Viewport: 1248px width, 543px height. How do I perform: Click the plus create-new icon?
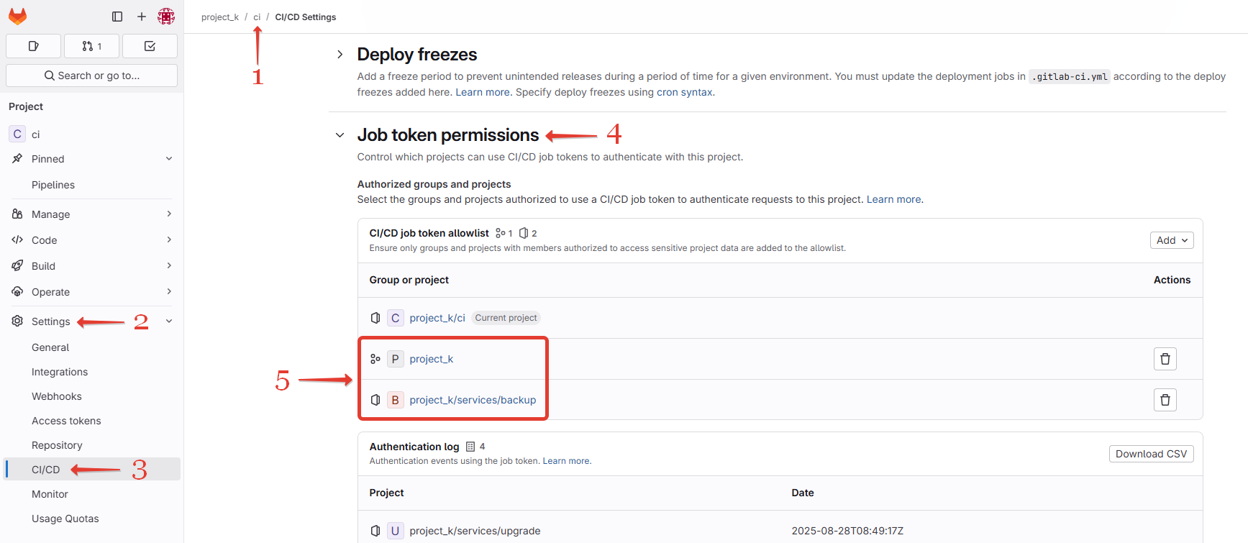click(142, 17)
